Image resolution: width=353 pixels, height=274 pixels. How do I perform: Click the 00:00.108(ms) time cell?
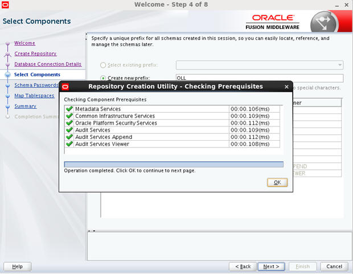click(x=254, y=144)
